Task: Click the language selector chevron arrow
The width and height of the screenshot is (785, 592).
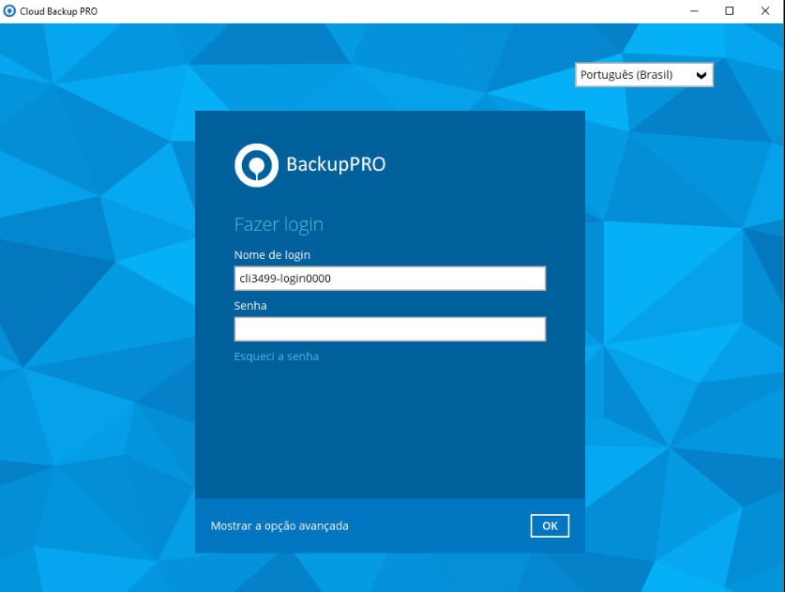Action: tap(701, 75)
